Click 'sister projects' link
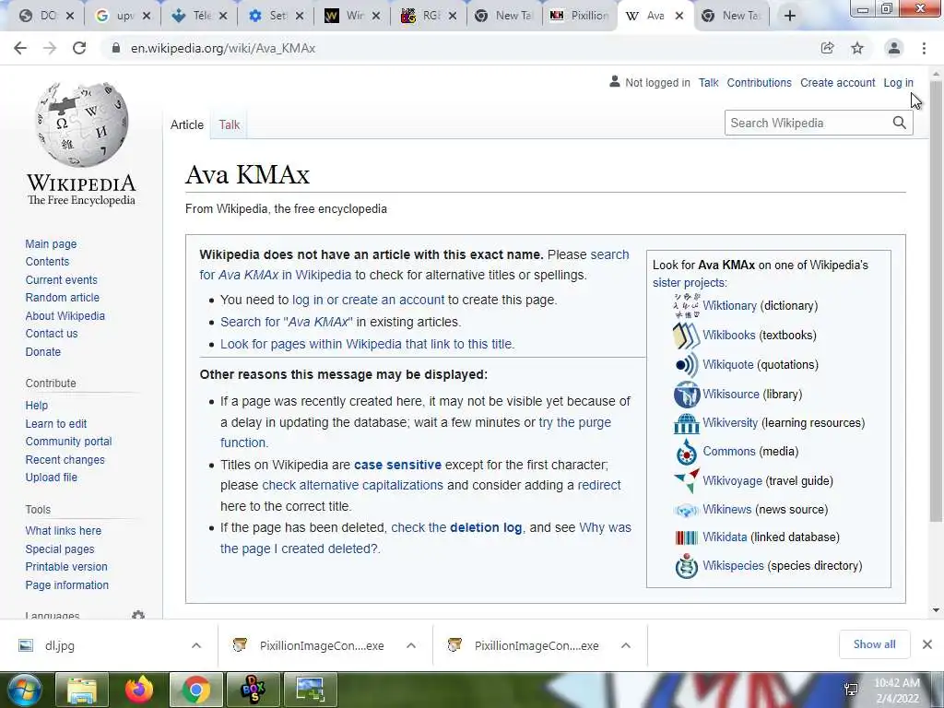This screenshot has height=708, width=944. pos(689,283)
